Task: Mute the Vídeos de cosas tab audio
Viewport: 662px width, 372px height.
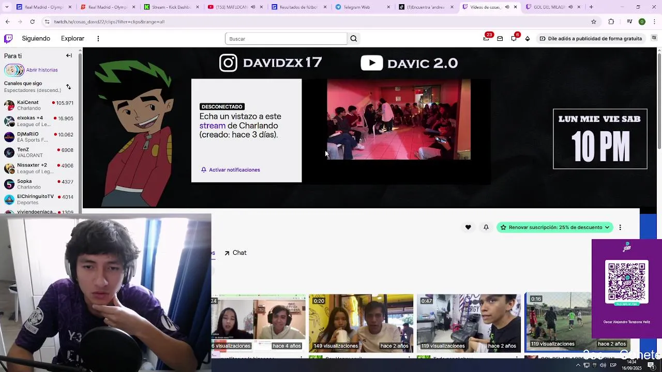Action: [507, 7]
